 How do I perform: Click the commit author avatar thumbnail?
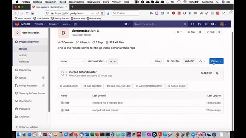tap(64, 74)
